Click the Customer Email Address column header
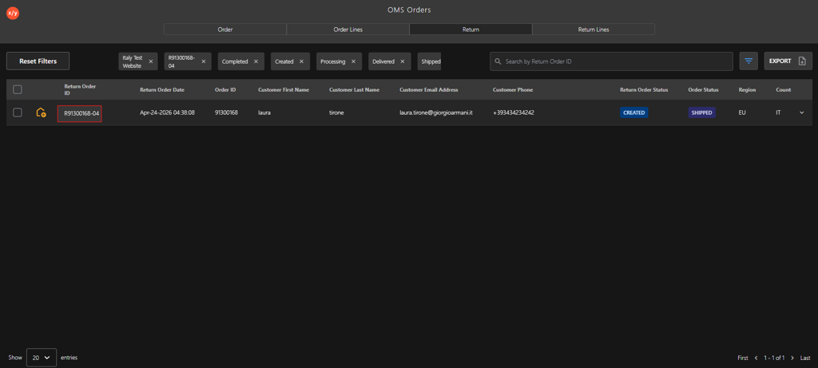The image size is (818, 368). [429, 89]
